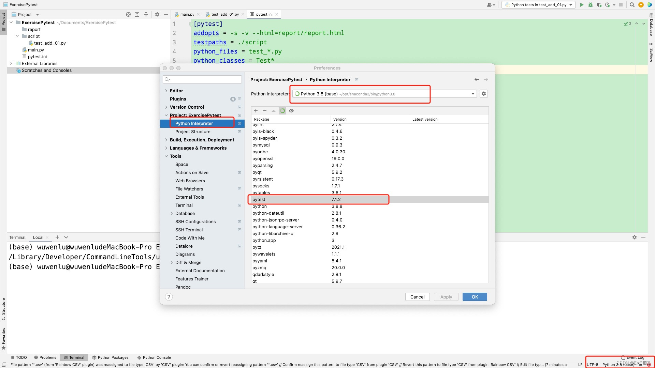The width and height of the screenshot is (655, 368).
Task: Click the install package plus icon
Action: point(256,111)
